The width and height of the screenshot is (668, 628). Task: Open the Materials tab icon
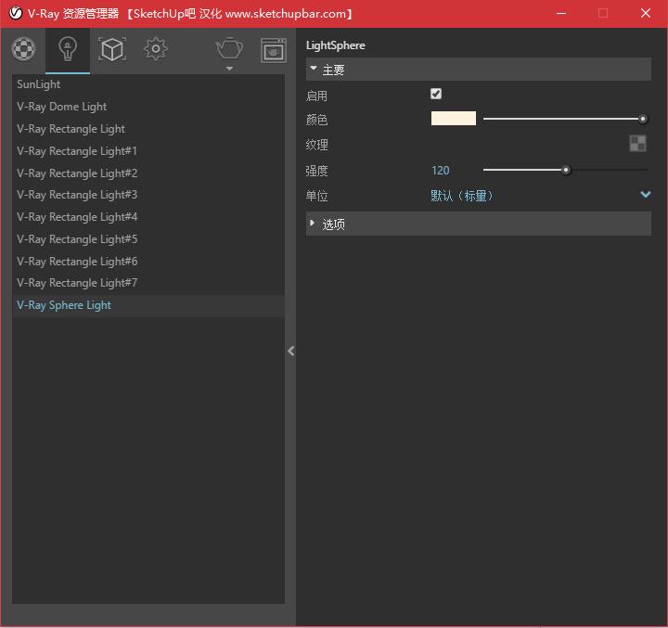[x=23, y=48]
